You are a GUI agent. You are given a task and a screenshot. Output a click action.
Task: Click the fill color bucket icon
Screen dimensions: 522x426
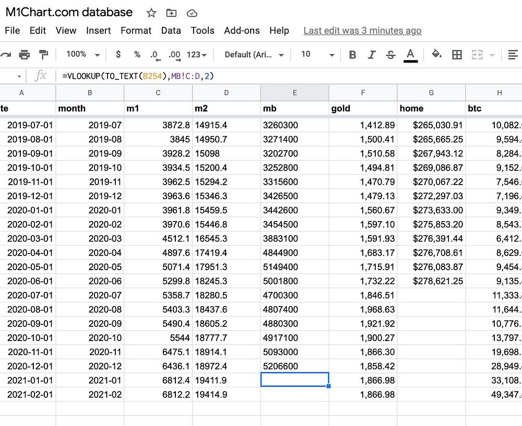click(436, 54)
